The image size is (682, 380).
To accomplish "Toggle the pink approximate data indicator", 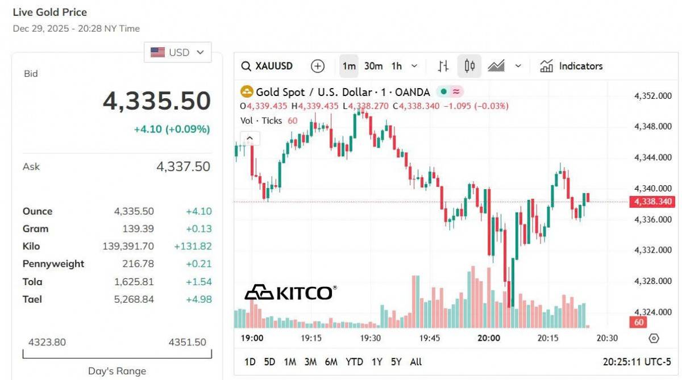I will (456, 91).
